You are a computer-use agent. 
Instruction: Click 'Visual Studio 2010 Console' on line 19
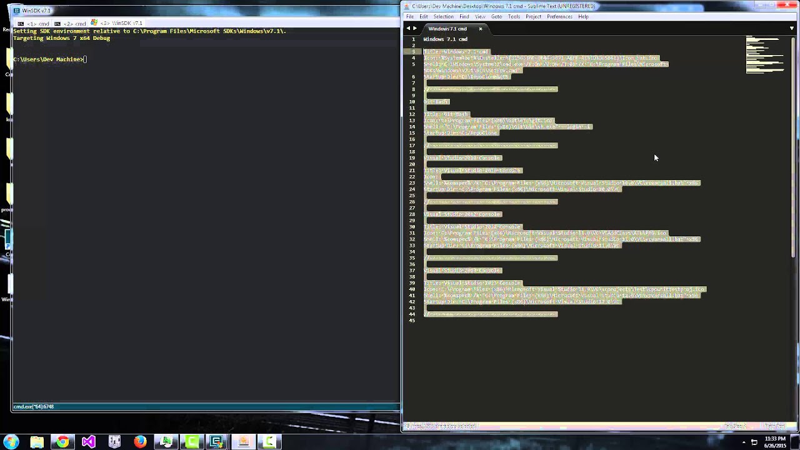coord(462,158)
